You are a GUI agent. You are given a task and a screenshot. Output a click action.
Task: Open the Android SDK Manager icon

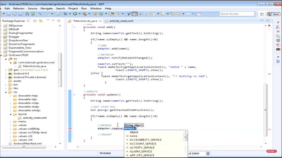pyautogui.click(x=27, y=14)
